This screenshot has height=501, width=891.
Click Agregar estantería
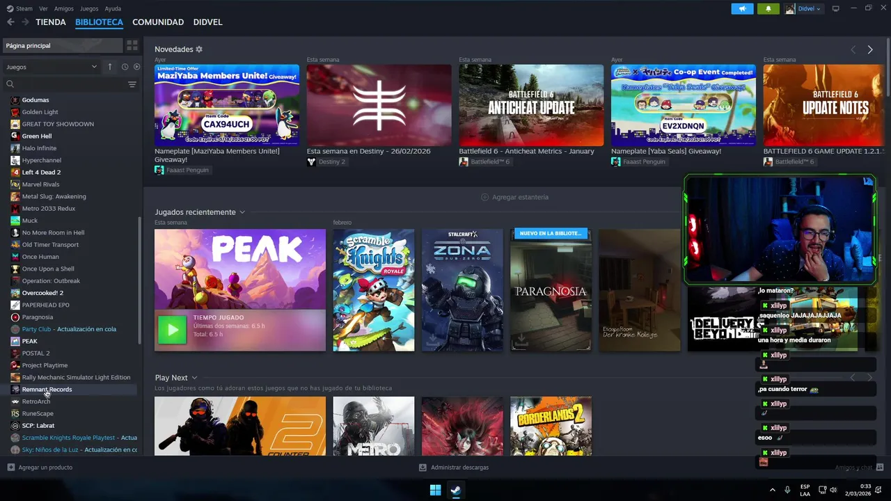click(x=515, y=197)
